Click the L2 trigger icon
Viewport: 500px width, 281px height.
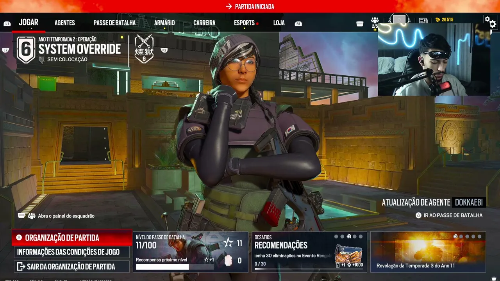tap(5, 50)
